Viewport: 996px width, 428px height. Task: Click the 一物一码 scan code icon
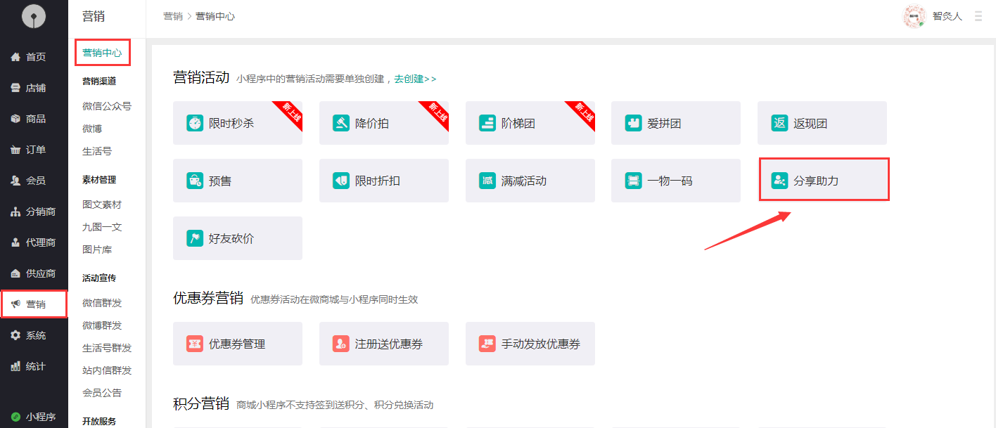pos(634,181)
